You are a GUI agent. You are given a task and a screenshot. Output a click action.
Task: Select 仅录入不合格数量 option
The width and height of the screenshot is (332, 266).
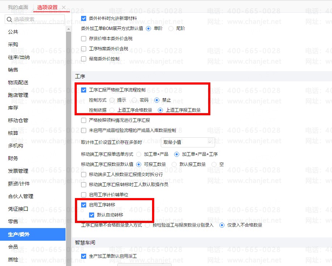222,225
